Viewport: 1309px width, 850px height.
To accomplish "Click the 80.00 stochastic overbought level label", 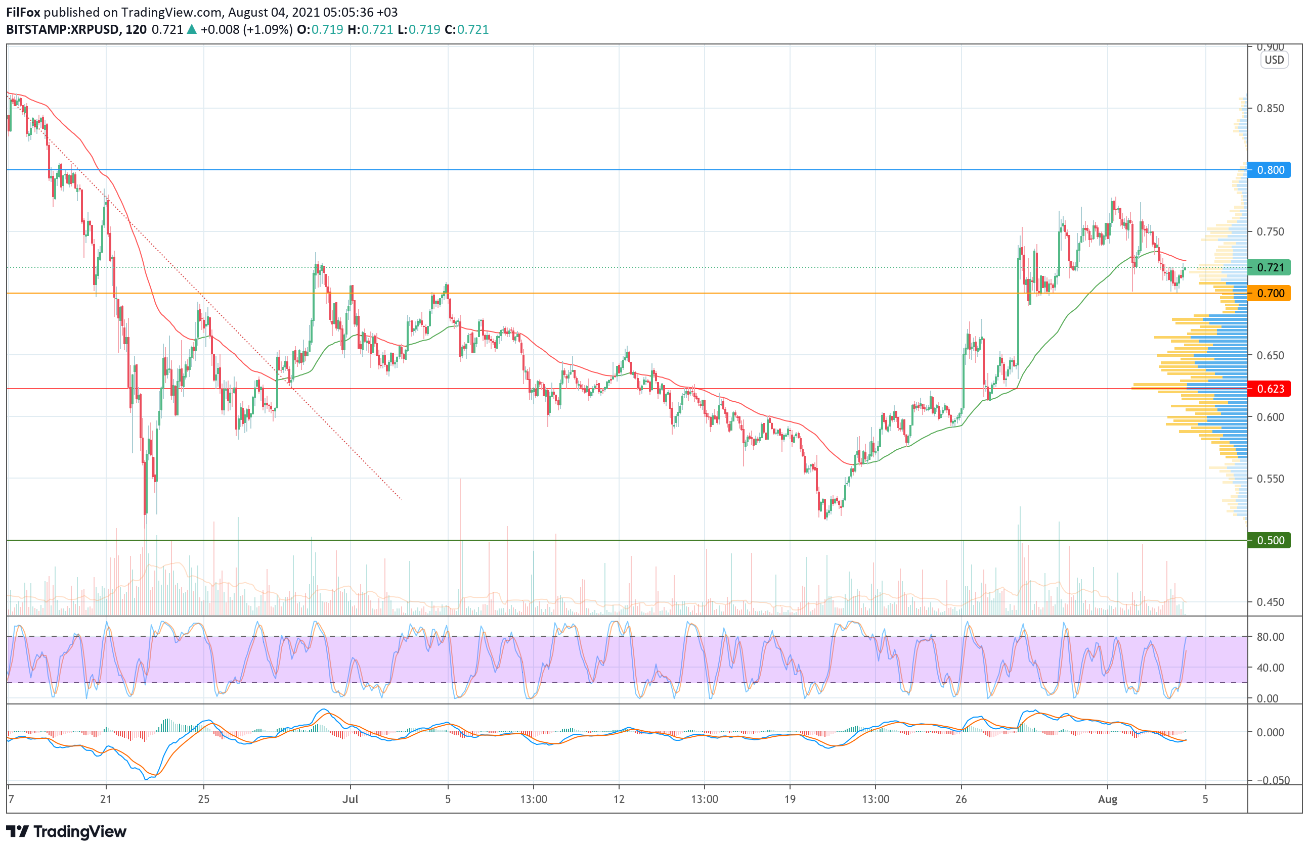I will [1270, 637].
